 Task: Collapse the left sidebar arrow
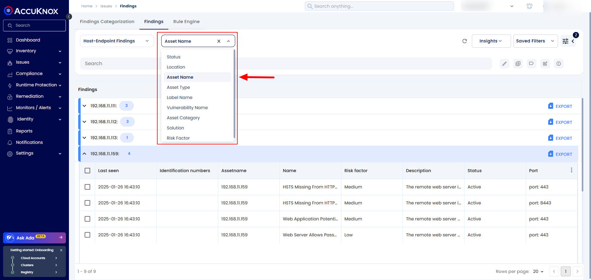69,17
